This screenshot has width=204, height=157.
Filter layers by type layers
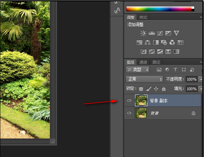coord(175,70)
